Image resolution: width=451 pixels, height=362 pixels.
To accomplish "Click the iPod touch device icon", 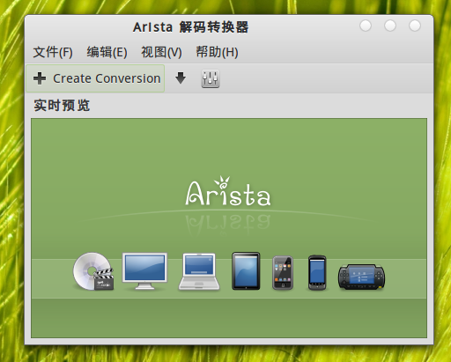I will 283,273.
